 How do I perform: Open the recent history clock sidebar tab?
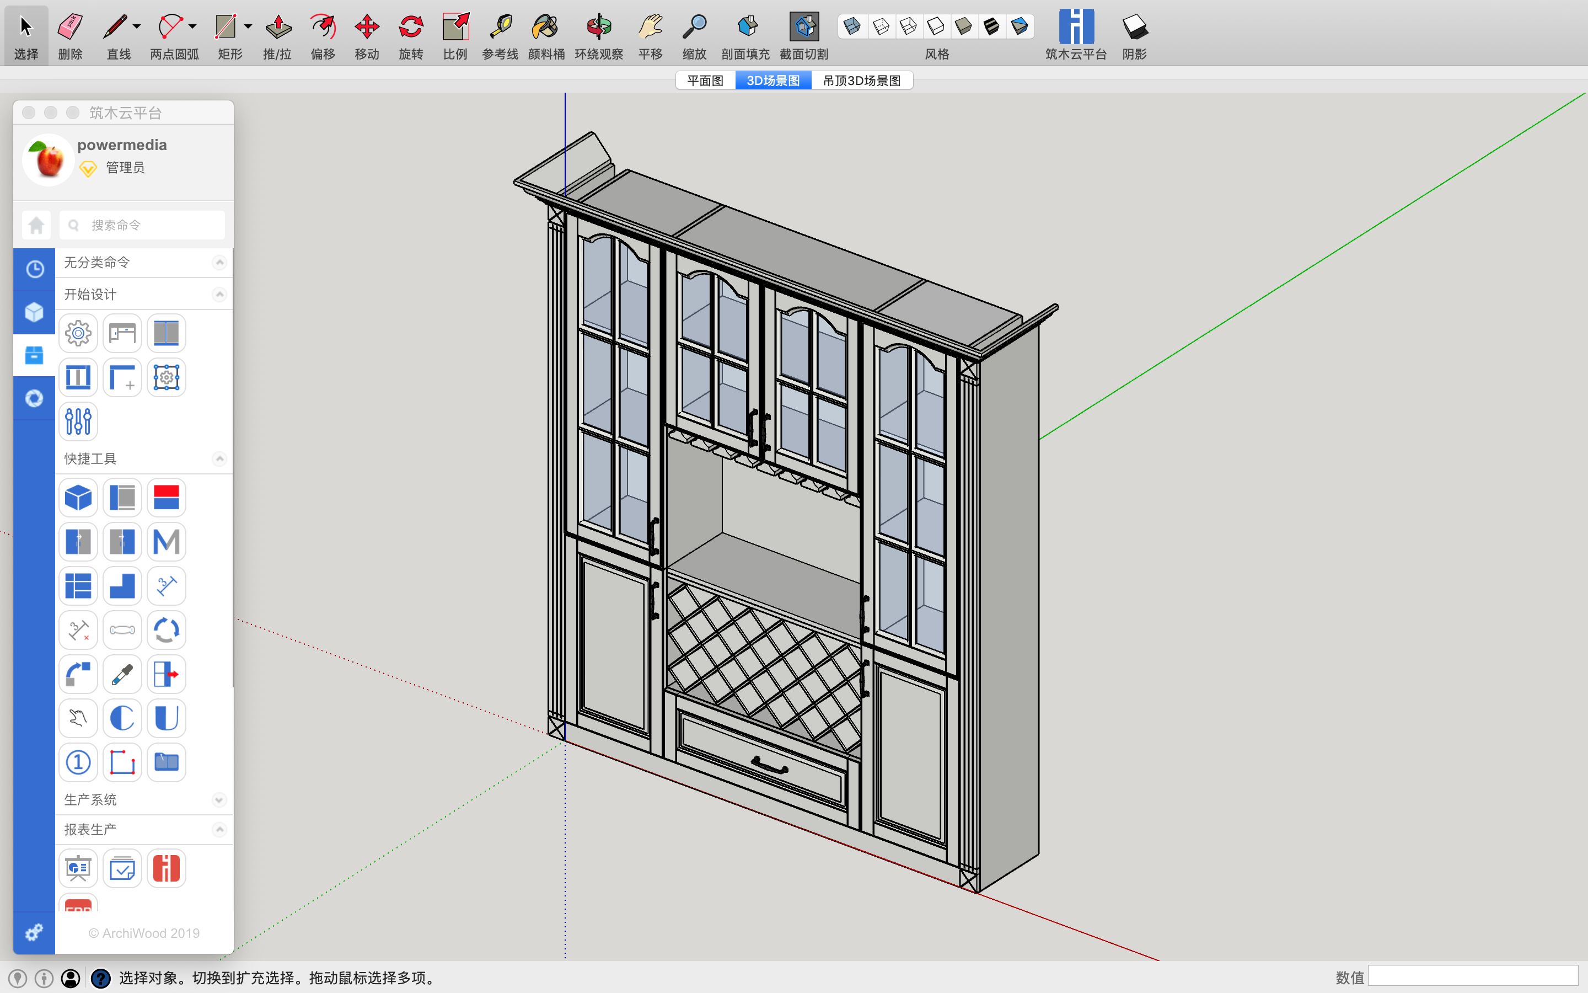tap(34, 269)
